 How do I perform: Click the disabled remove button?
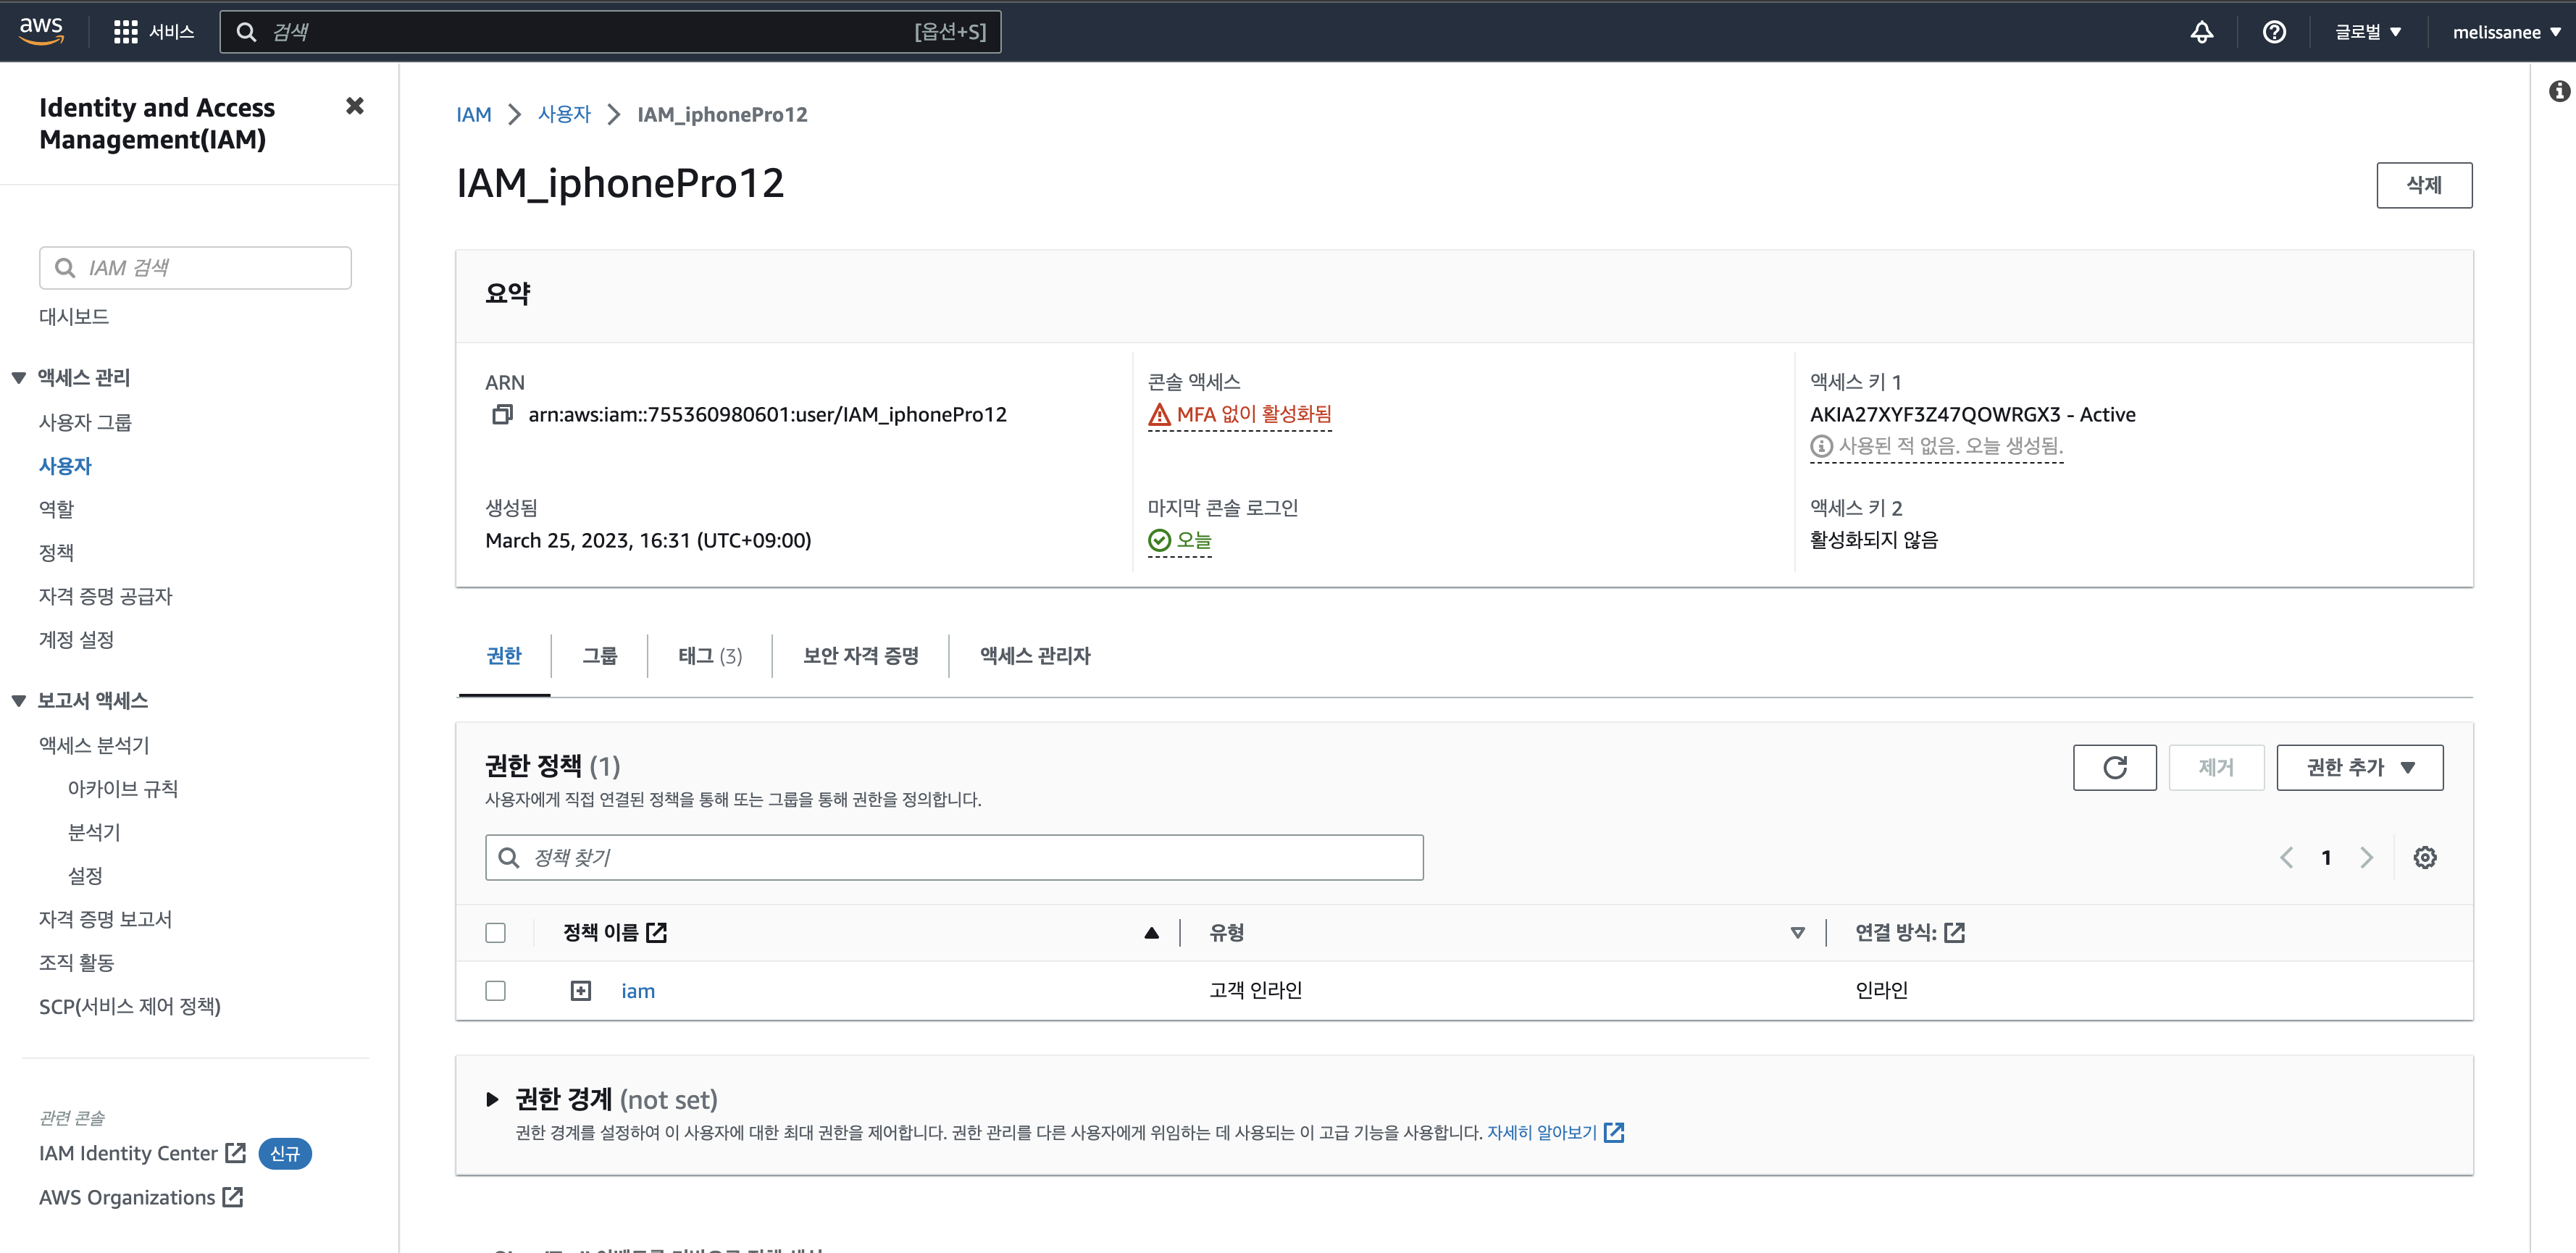(x=2215, y=767)
